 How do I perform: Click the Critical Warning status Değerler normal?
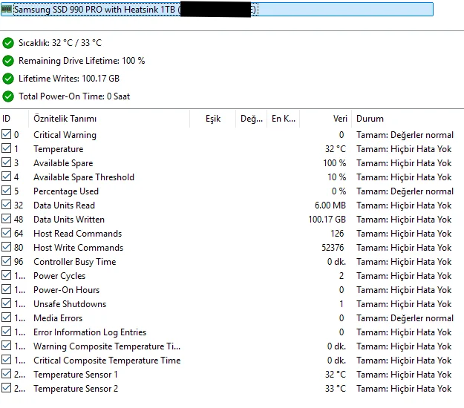click(x=405, y=135)
